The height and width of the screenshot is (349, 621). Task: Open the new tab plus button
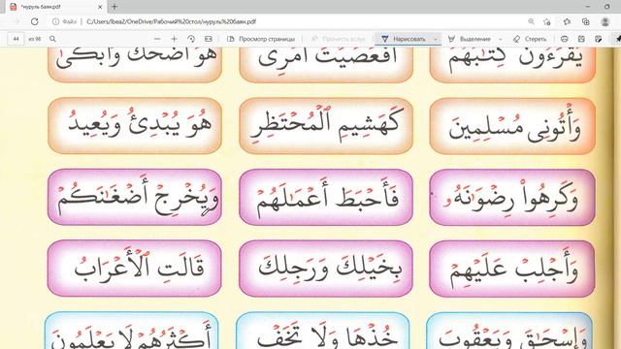click(114, 7)
